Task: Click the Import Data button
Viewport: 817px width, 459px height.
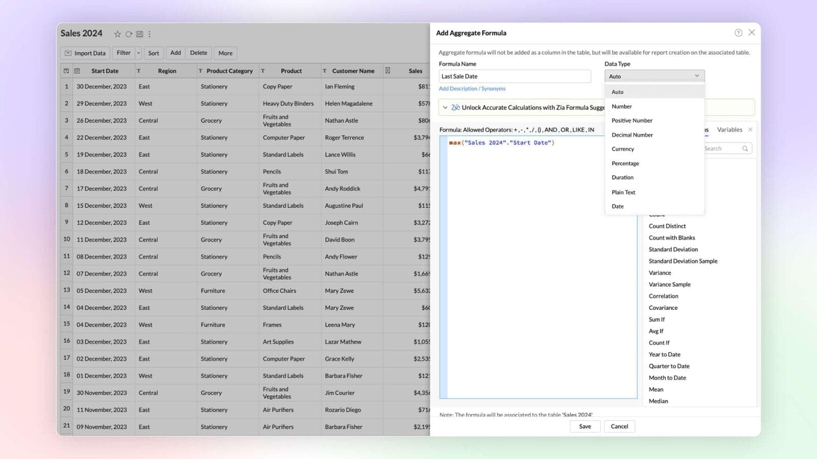Action: point(85,53)
